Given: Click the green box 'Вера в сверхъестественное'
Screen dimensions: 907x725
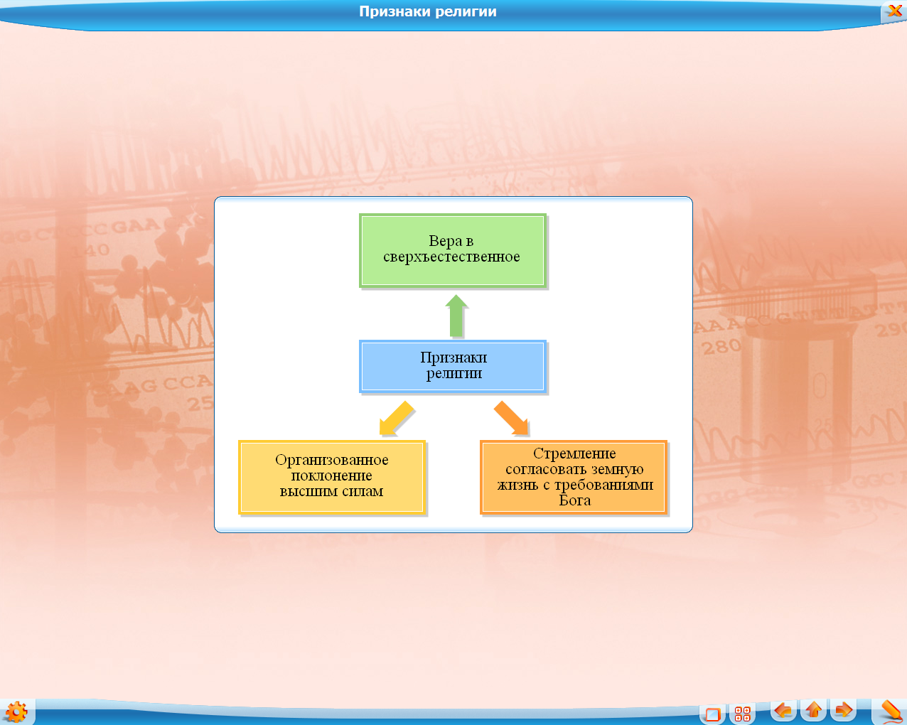Looking at the screenshot, I should point(453,250).
